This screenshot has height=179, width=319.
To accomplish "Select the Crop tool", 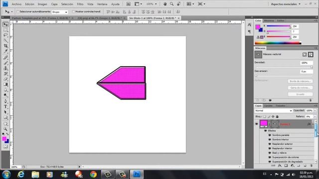I will [x=5, y=46].
